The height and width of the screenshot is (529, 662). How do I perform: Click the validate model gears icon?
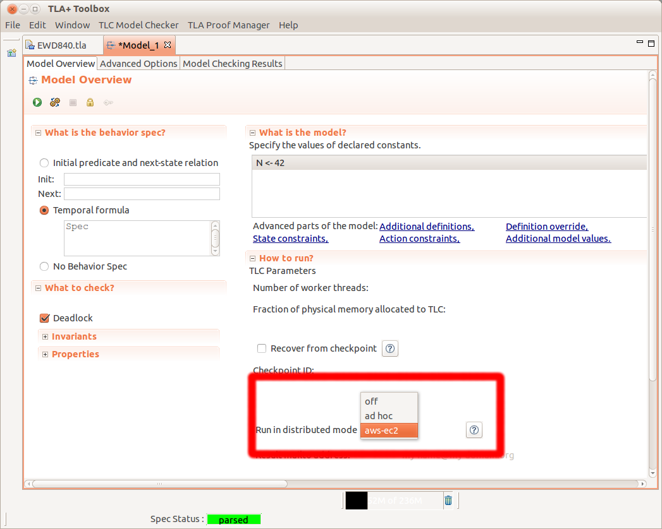point(55,102)
